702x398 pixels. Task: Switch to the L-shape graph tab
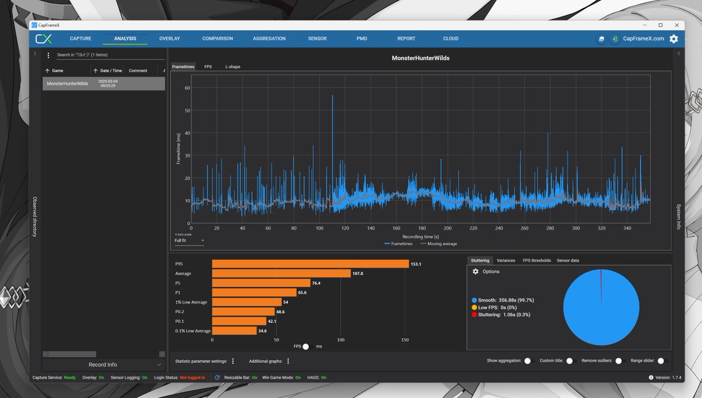coord(233,67)
